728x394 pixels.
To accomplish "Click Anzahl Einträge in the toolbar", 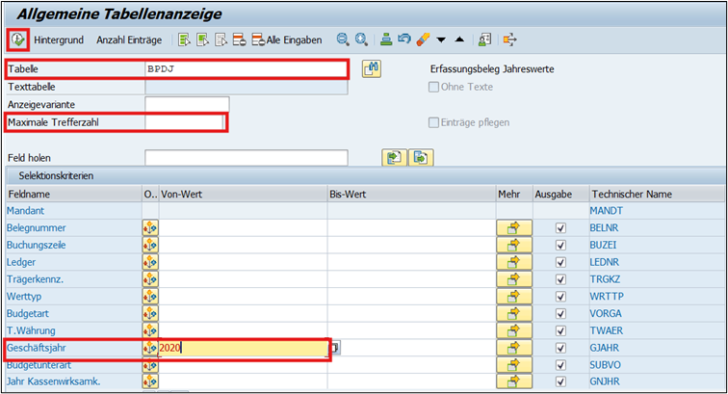I will 129,39.
